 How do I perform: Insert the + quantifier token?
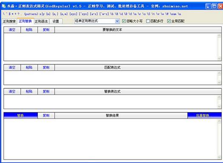(x=15, y=14)
